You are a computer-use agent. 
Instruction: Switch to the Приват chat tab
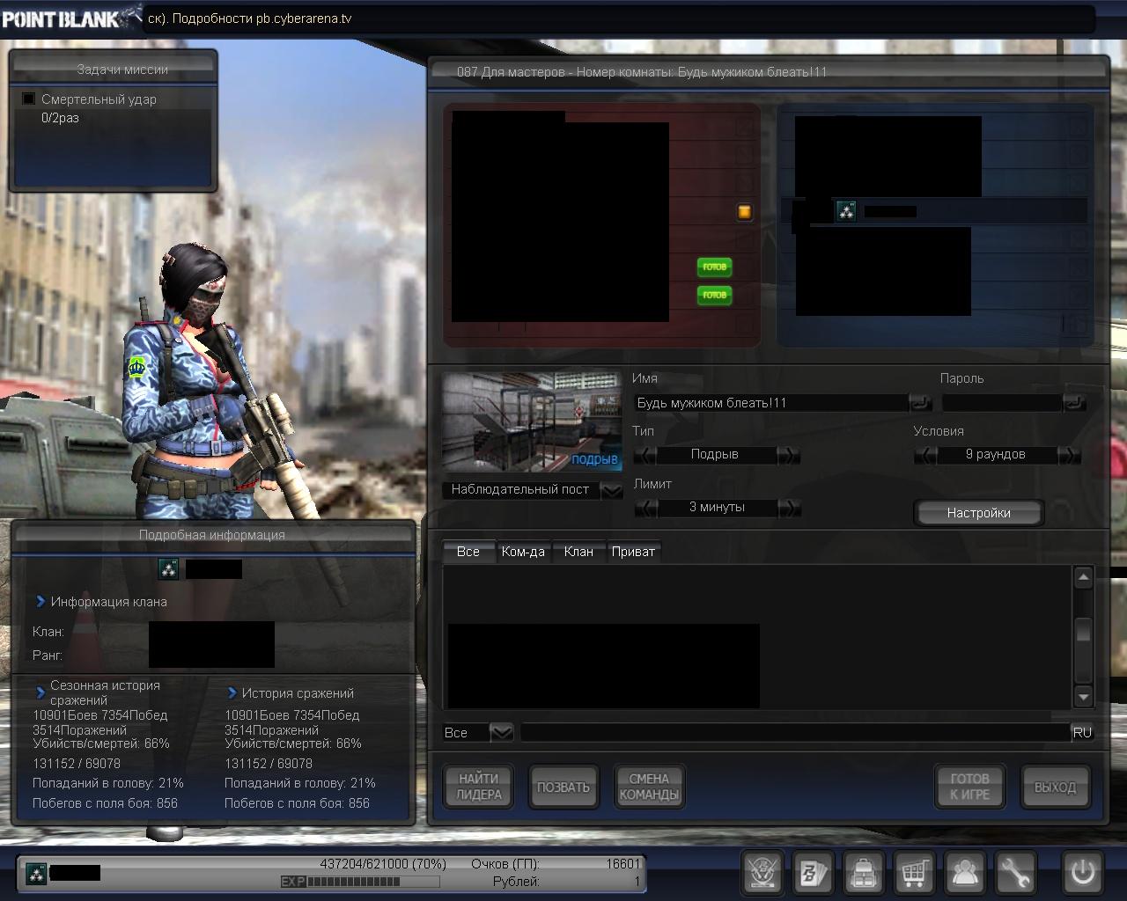tap(633, 552)
